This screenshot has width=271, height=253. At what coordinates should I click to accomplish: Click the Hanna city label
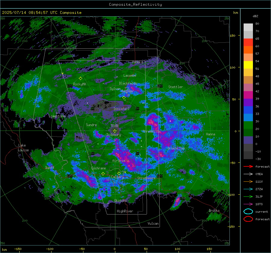click(x=210, y=134)
